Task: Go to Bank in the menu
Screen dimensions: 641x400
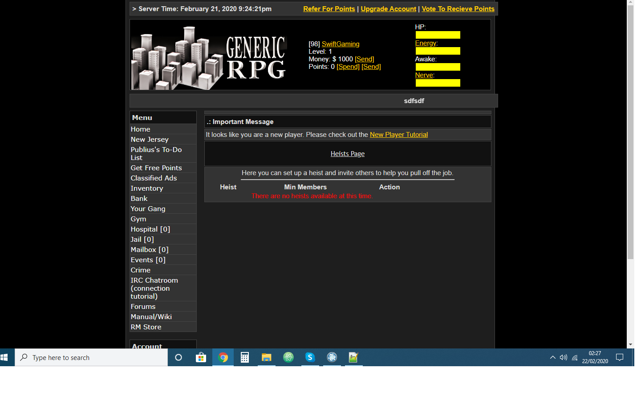Action: [139, 199]
